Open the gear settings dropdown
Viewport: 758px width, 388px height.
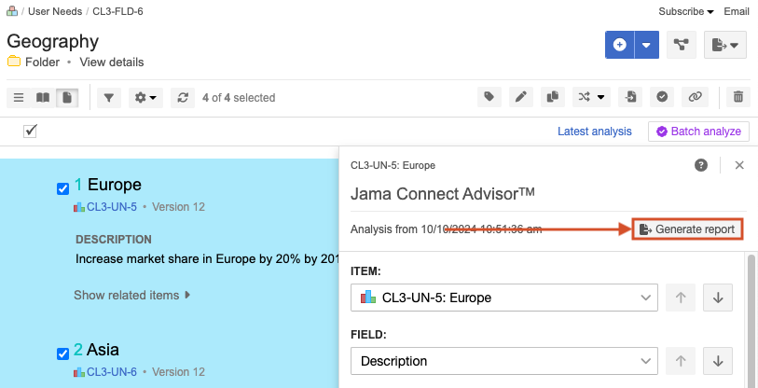(x=145, y=98)
